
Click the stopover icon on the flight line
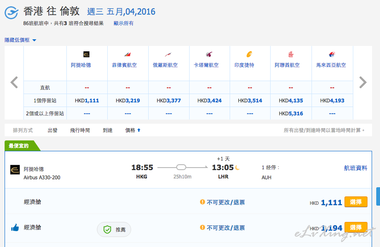pos(181,167)
